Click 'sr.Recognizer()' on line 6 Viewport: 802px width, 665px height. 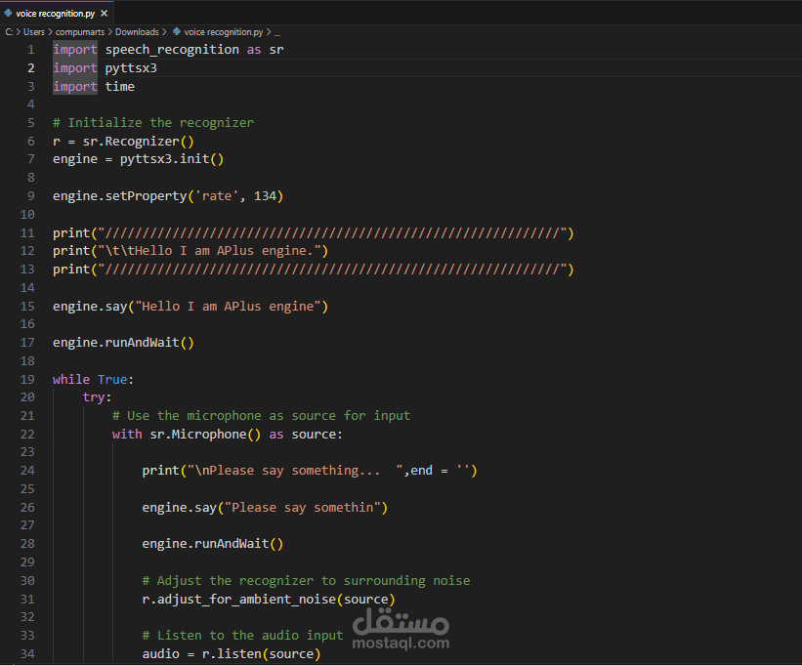pyautogui.click(x=138, y=141)
